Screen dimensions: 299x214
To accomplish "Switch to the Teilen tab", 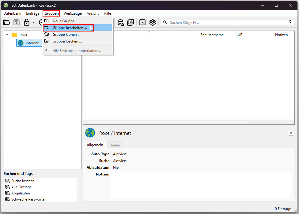I will pos(115,145).
